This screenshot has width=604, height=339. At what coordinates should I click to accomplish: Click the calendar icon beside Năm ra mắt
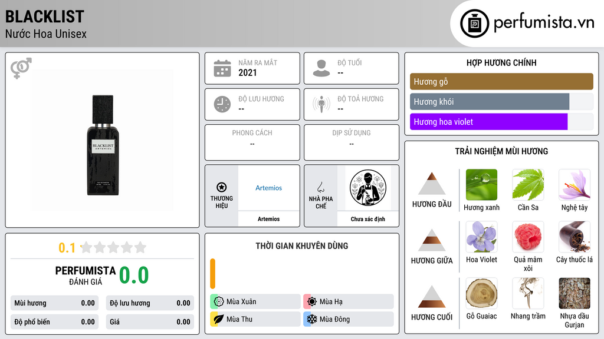click(222, 68)
